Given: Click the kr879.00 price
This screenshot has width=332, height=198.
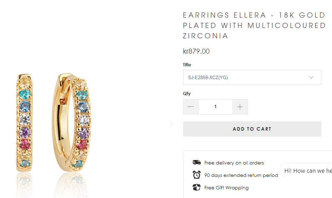Looking at the screenshot, I should tap(196, 51).
